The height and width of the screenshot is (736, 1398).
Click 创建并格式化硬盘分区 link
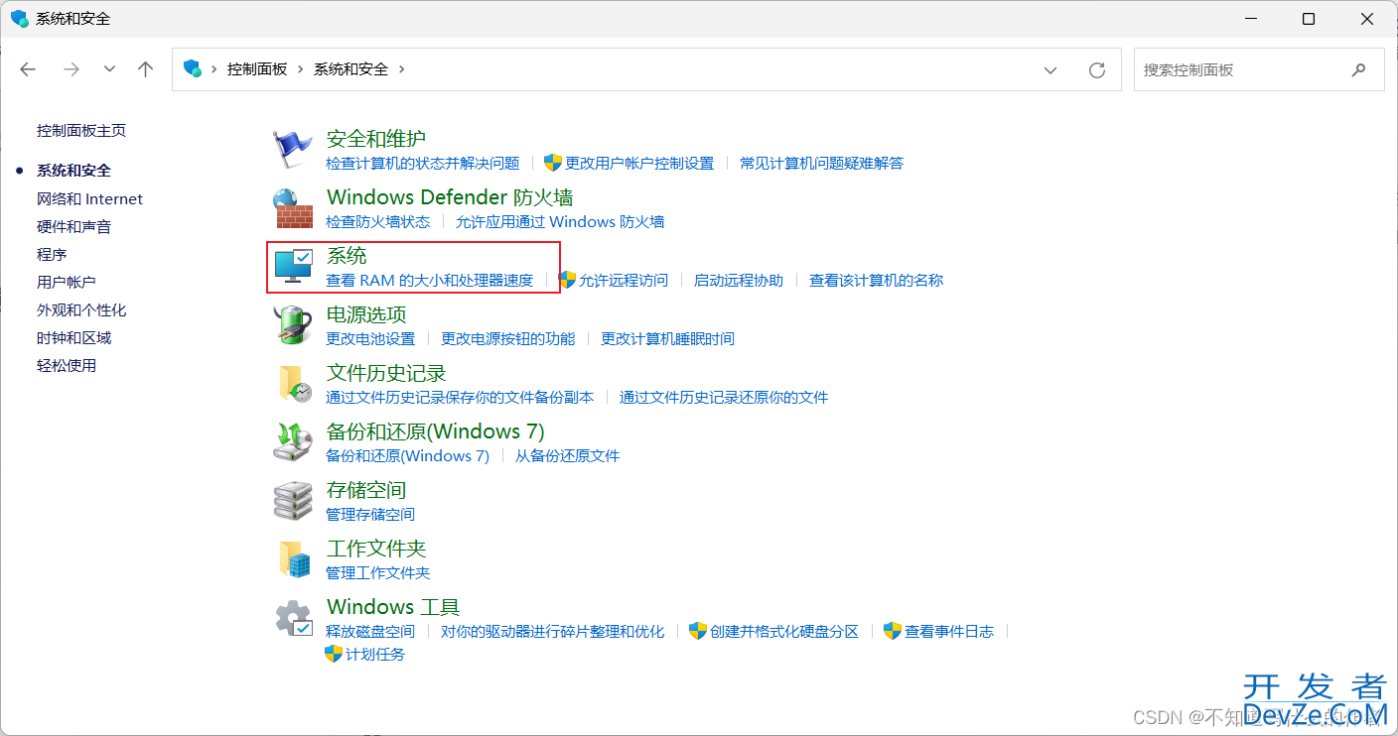tap(784, 631)
